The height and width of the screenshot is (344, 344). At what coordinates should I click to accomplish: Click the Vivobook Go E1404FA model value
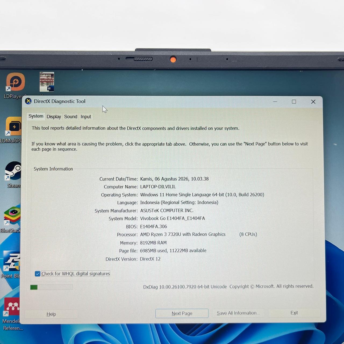(173, 218)
